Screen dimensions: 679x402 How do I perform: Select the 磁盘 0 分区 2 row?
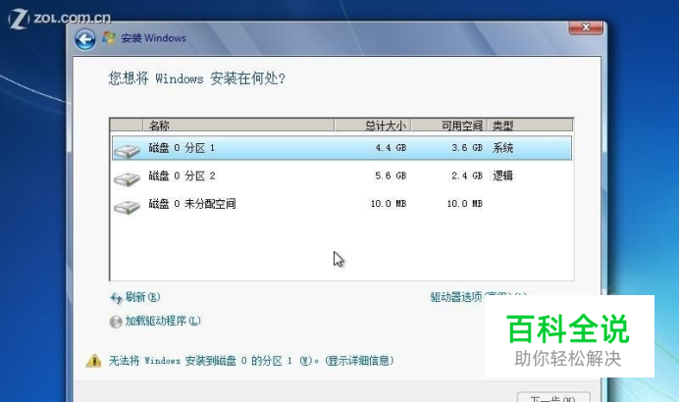[341, 176]
